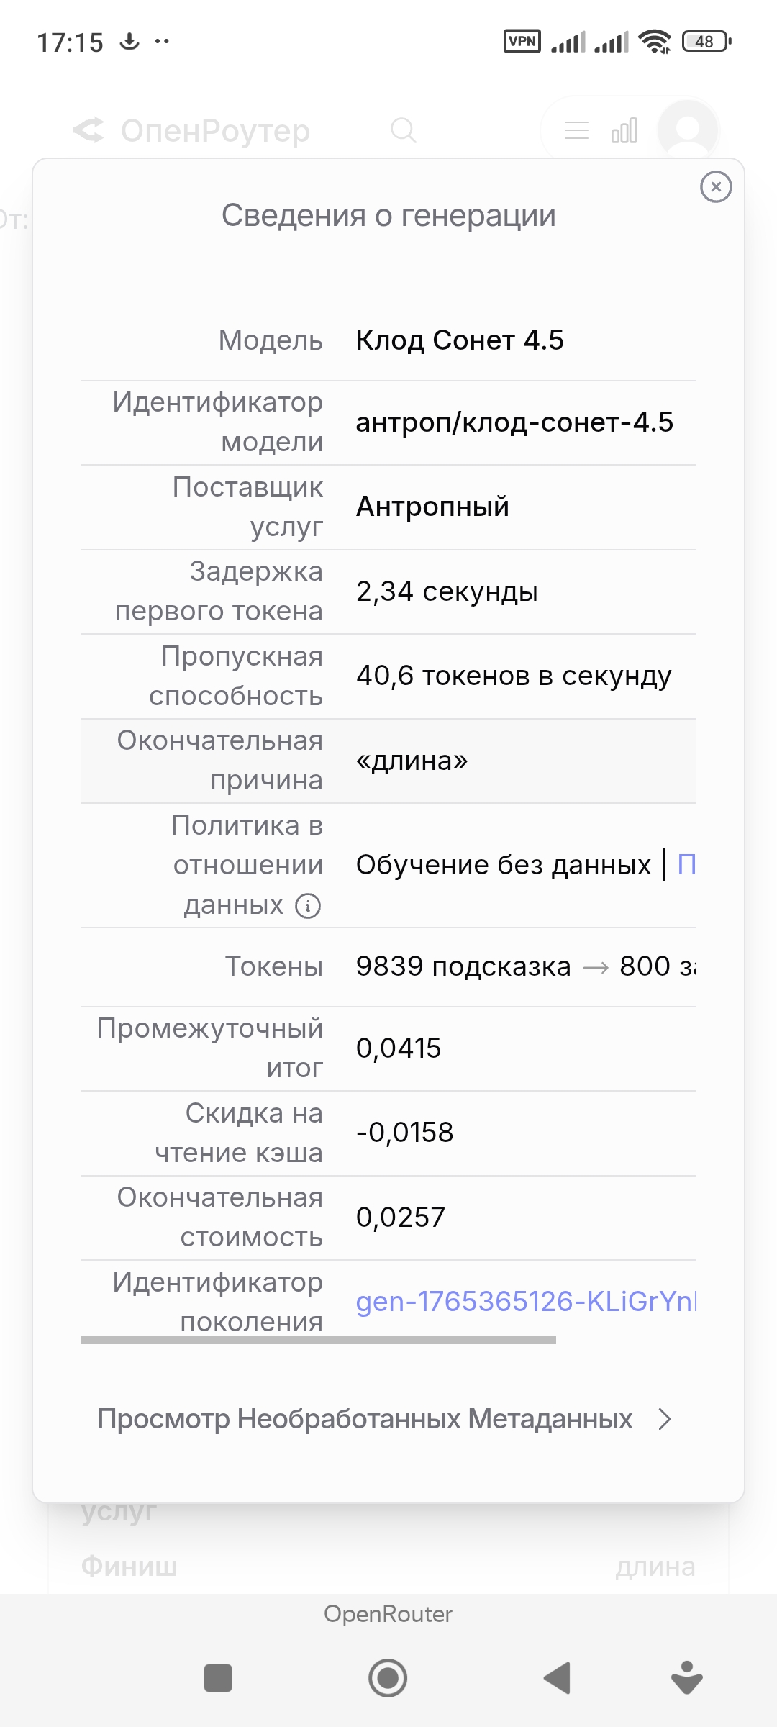This screenshot has width=777, height=1727.
Task: Select the "ОпенРоутер" site title
Action: (x=215, y=130)
